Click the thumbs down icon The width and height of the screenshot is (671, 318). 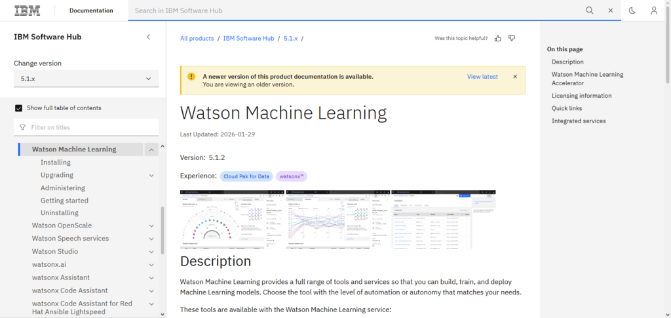[x=511, y=38]
